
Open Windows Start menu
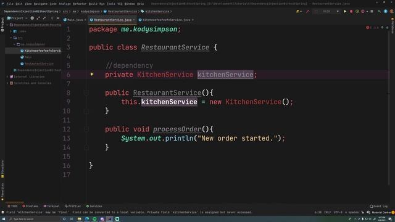pyautogui.click(x=4, y=219)
